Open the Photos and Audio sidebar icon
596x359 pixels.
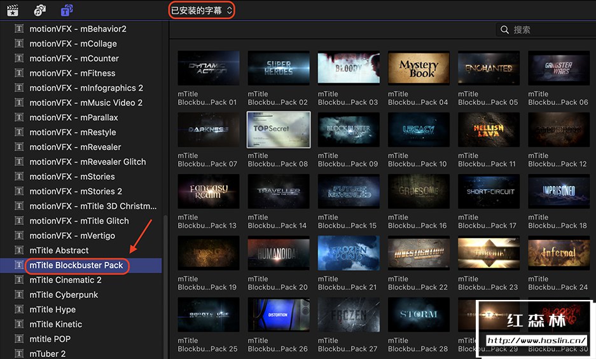(39, 10)
